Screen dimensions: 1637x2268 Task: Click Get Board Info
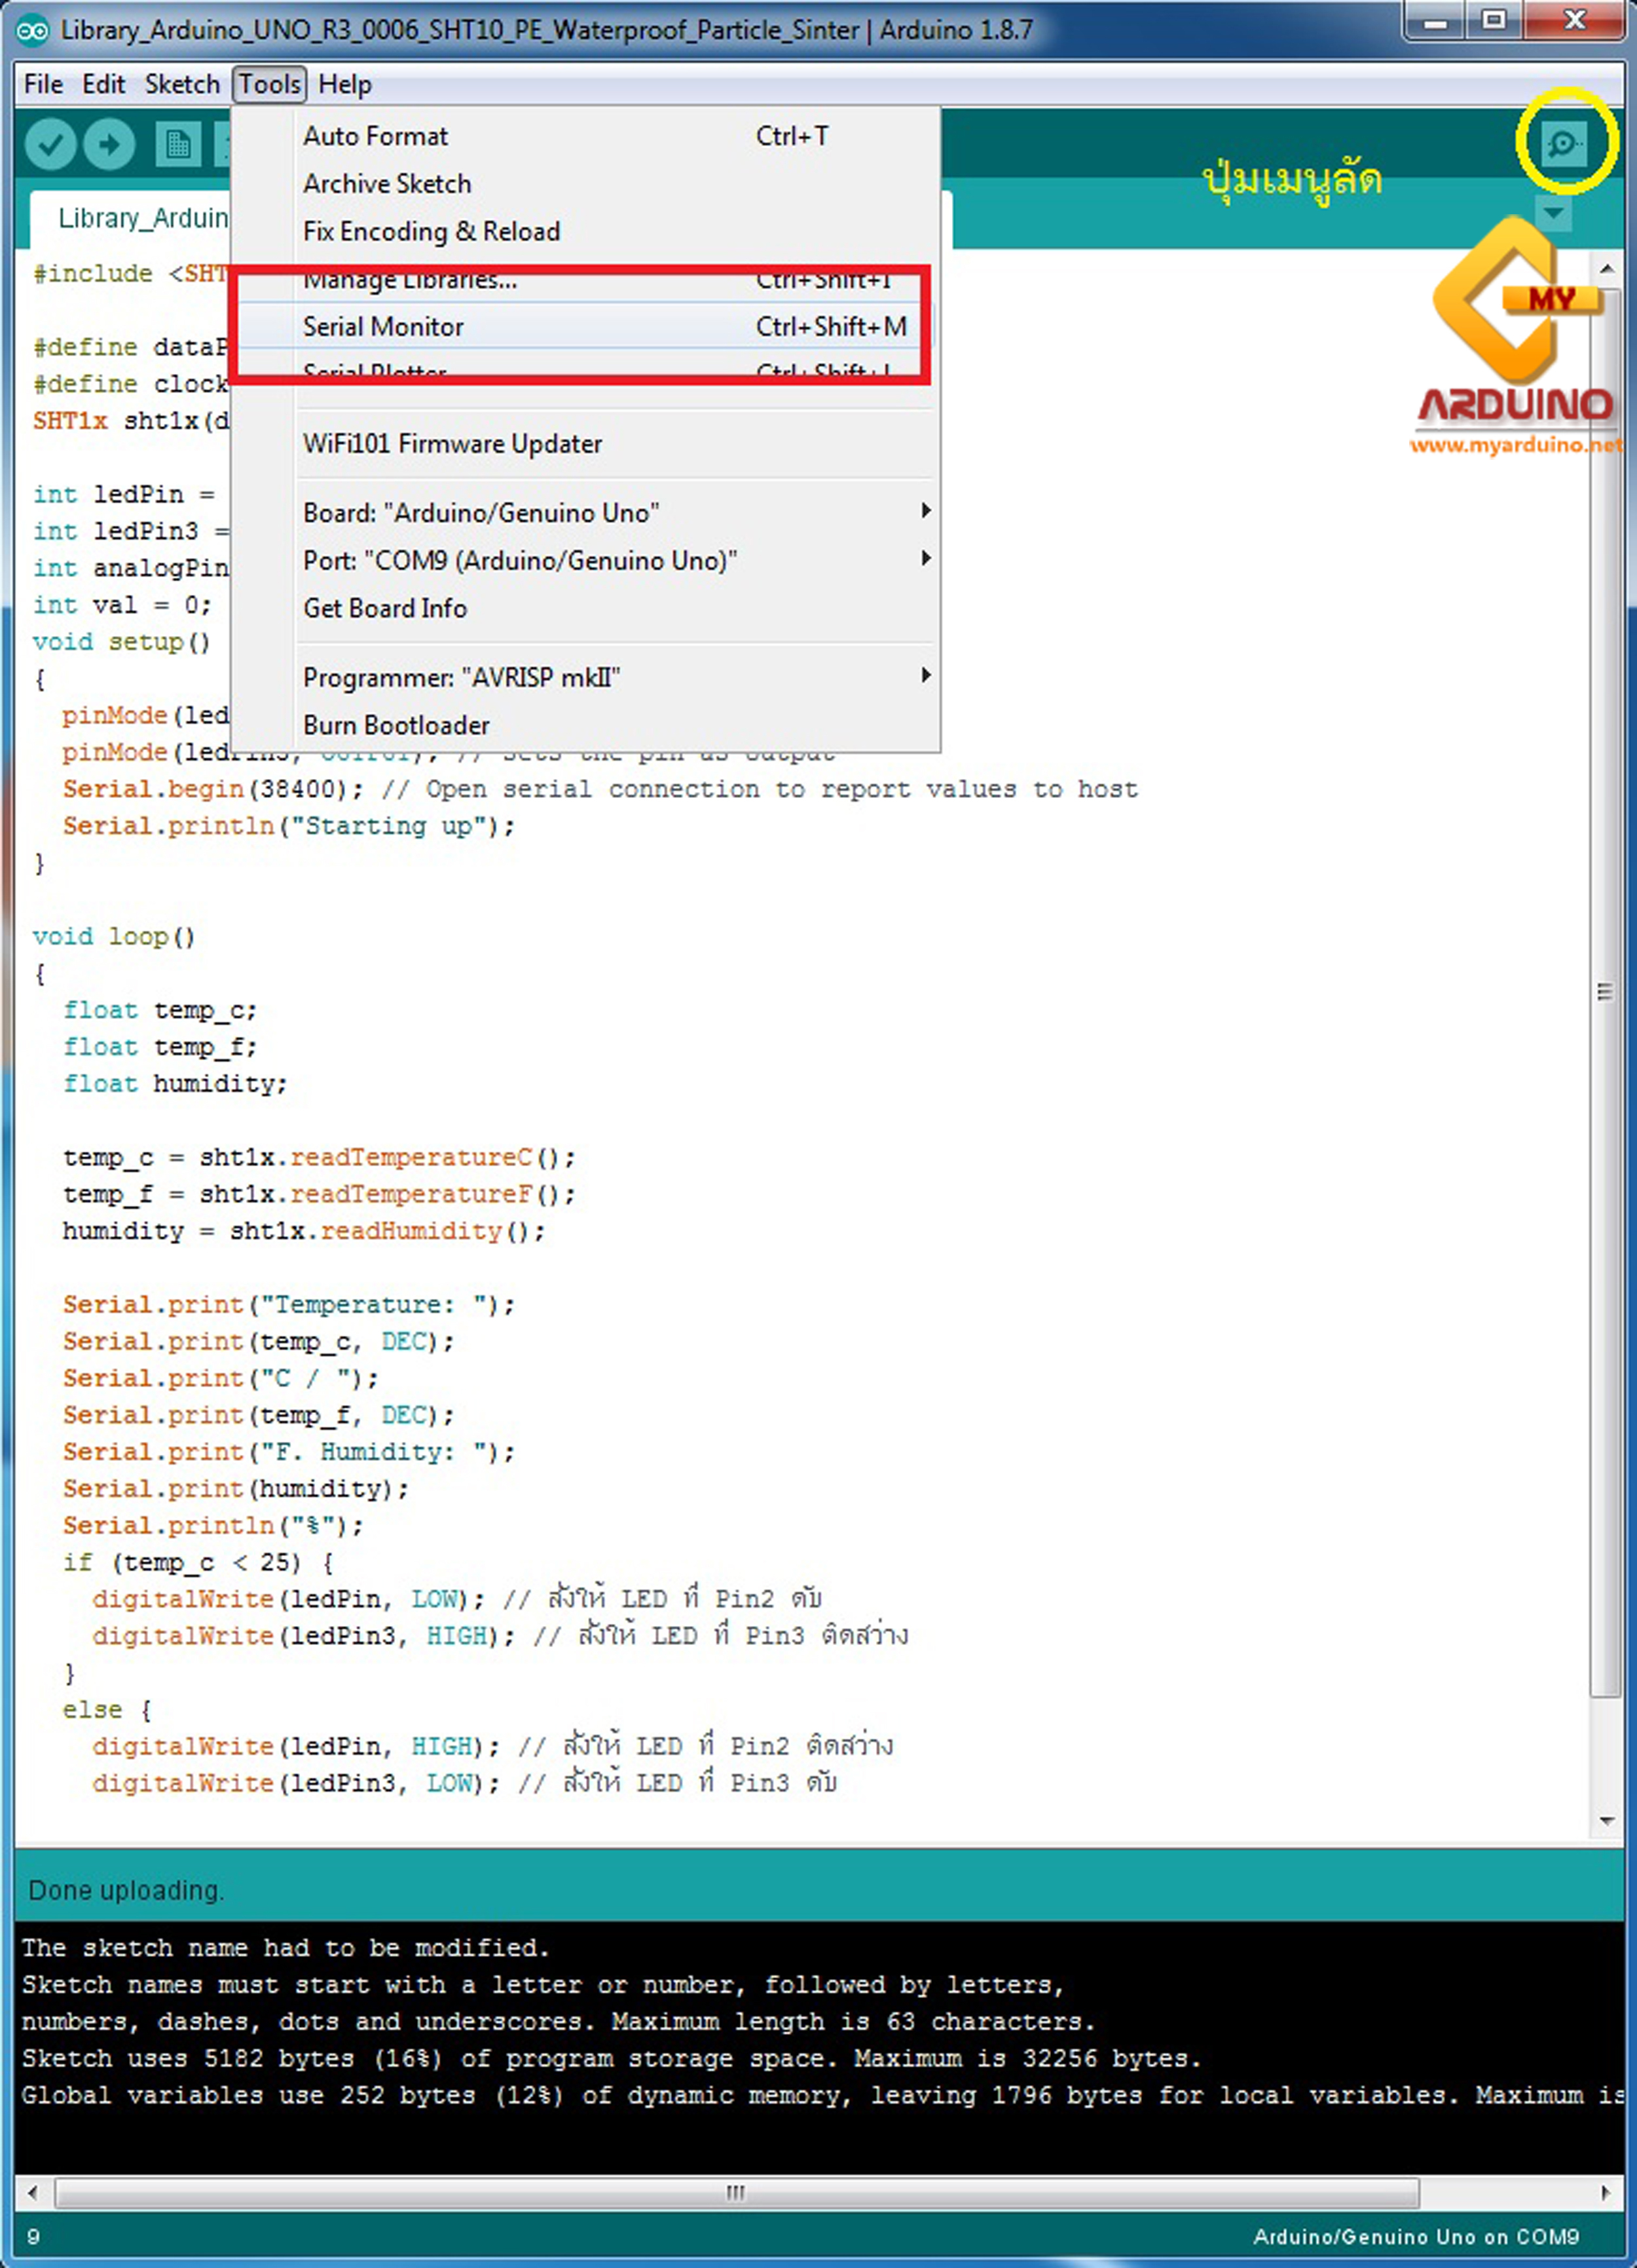[384, 608]
